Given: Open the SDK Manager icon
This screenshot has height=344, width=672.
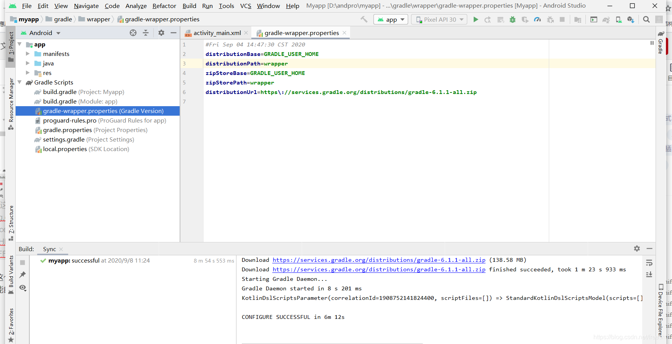Looking at the screenshot, I should click(x=631, y=20).
